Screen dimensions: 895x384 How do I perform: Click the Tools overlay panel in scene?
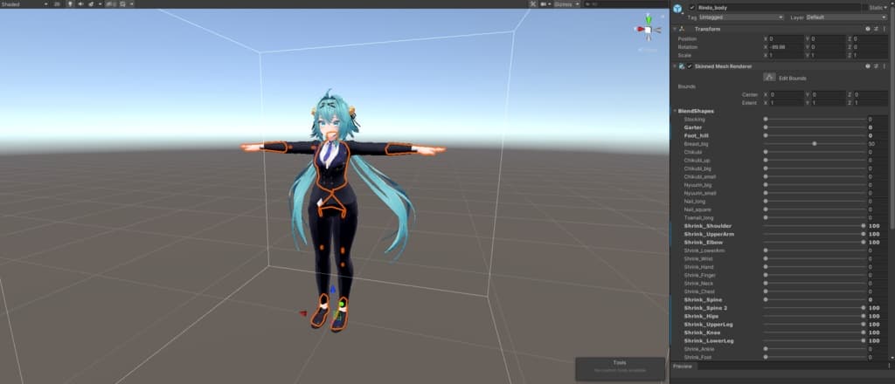(x=620, y=368)
